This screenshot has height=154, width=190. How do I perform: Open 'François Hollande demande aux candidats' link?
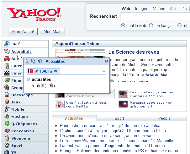tap(119, 151)
